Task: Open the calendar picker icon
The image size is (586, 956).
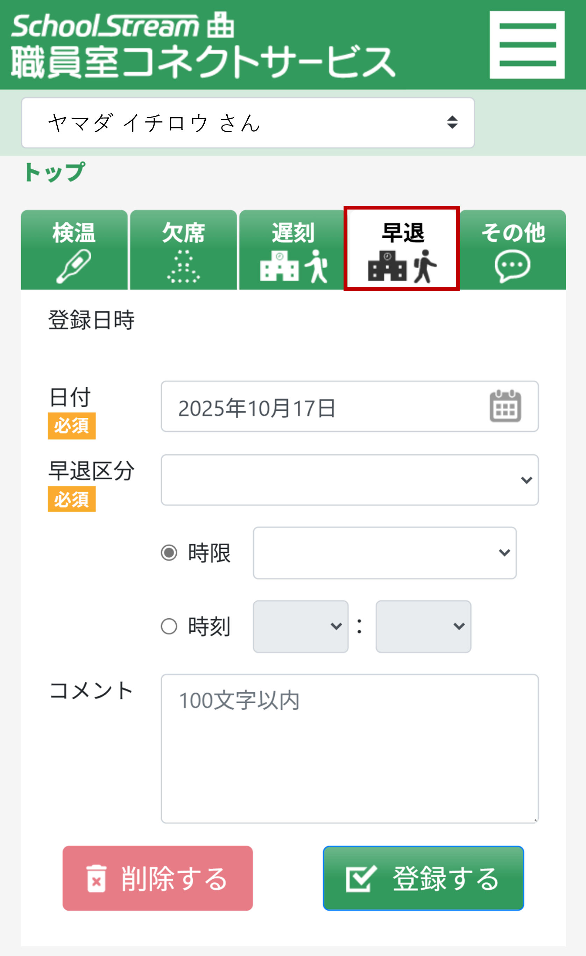Action: 506,406
